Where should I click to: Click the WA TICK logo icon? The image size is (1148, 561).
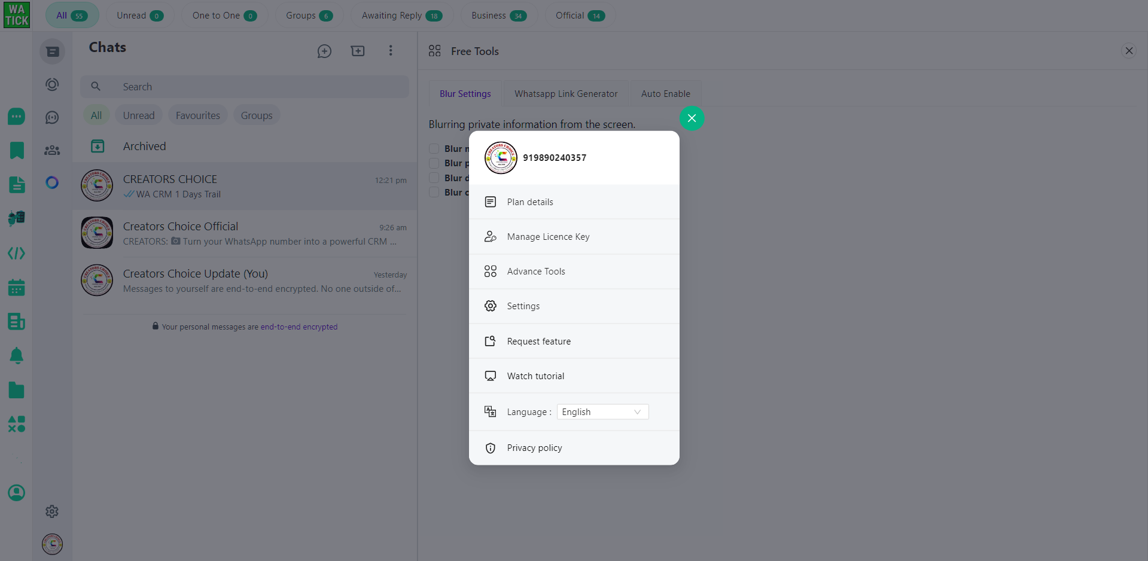pyautogui.click(x=17, y=15)
